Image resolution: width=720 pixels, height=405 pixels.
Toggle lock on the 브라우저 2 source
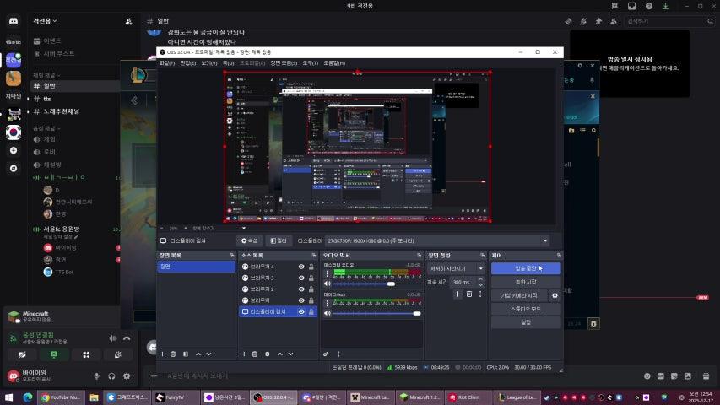311,289
